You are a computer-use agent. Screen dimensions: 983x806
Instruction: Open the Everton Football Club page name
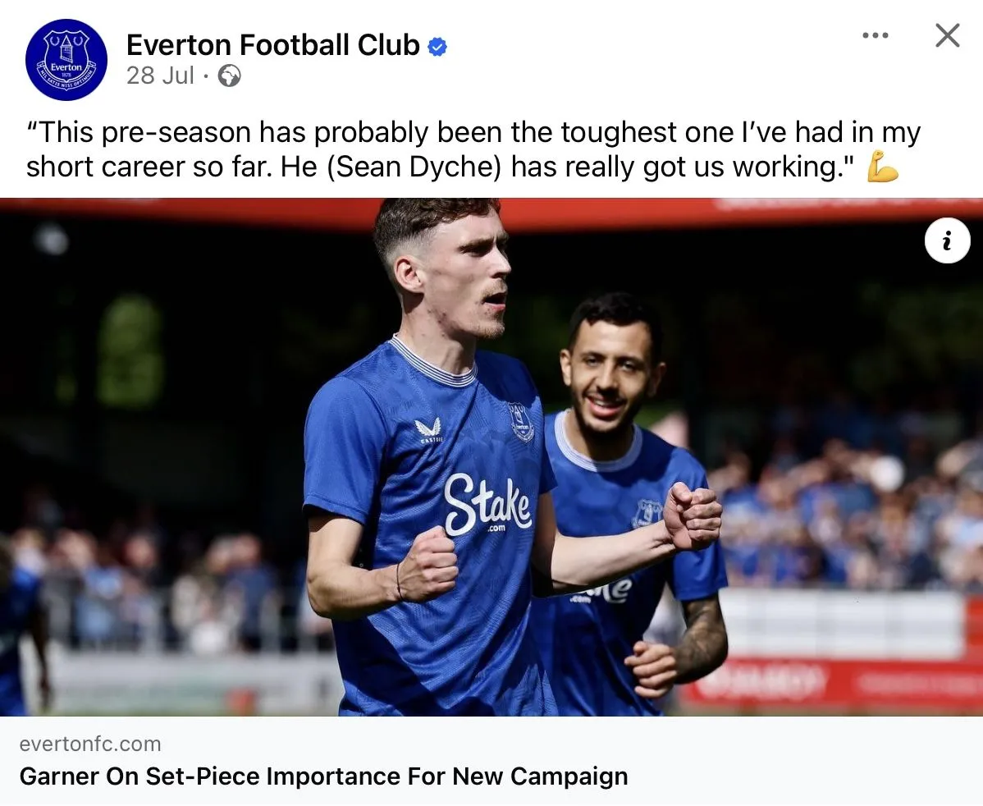(x=272, y=45)
